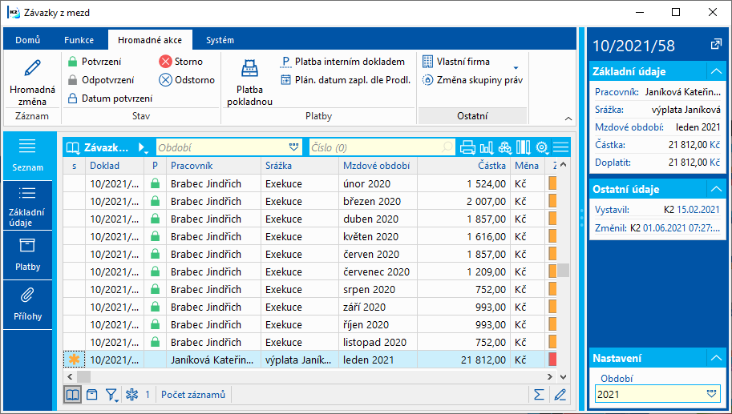Click Potvrzení green lock

click(72, 62)
